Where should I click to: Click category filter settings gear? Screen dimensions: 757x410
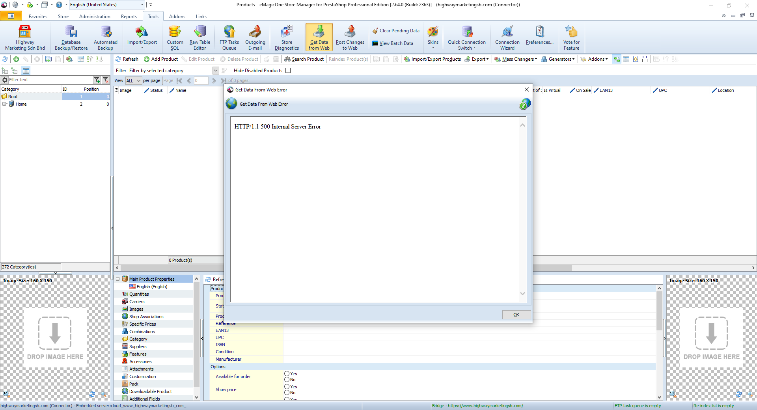tap(5, 80)
